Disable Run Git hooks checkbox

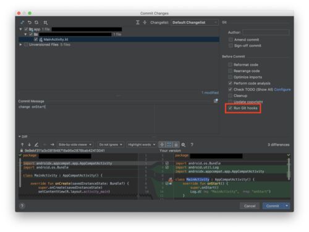point(230,108)
